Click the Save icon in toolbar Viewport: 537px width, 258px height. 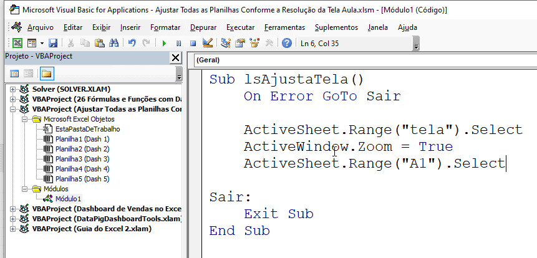point(53,43)
